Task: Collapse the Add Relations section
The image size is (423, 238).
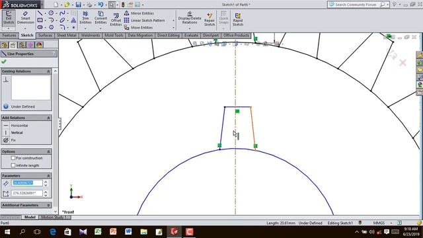Action: (x=48, y=118)
